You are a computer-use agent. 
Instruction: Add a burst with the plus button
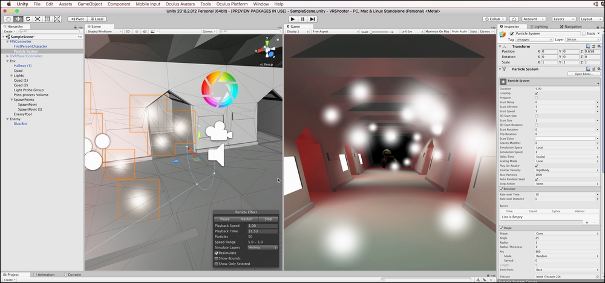(587, 223)
